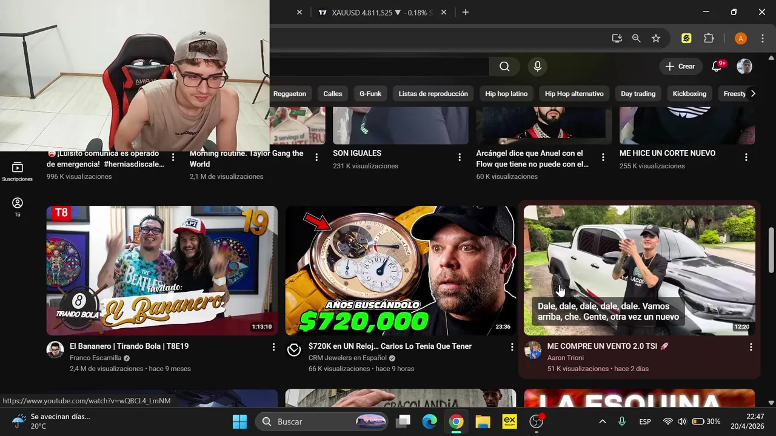
Task: Open El Bananero | Tirando Bola title
Action: click(x=129, y=346)
